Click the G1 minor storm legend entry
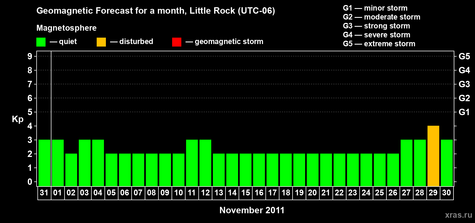 375,8
